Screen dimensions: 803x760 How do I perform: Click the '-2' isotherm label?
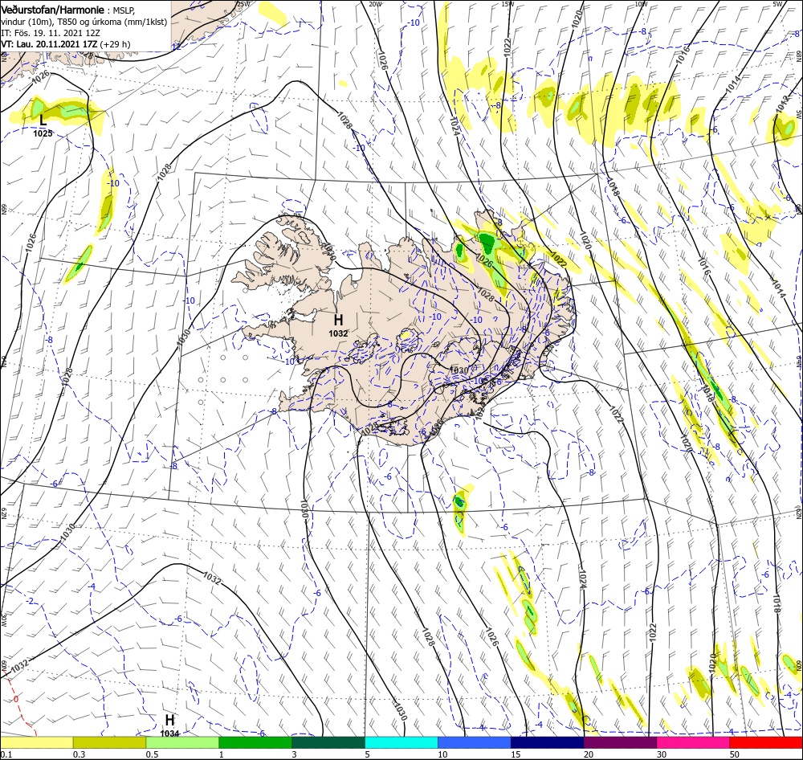click(x=31, y=601)
